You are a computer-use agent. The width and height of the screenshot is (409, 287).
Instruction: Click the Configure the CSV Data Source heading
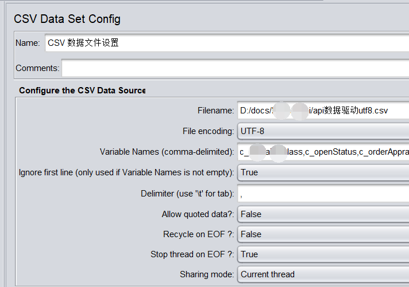pyautogui.click(x=82, y=91)
